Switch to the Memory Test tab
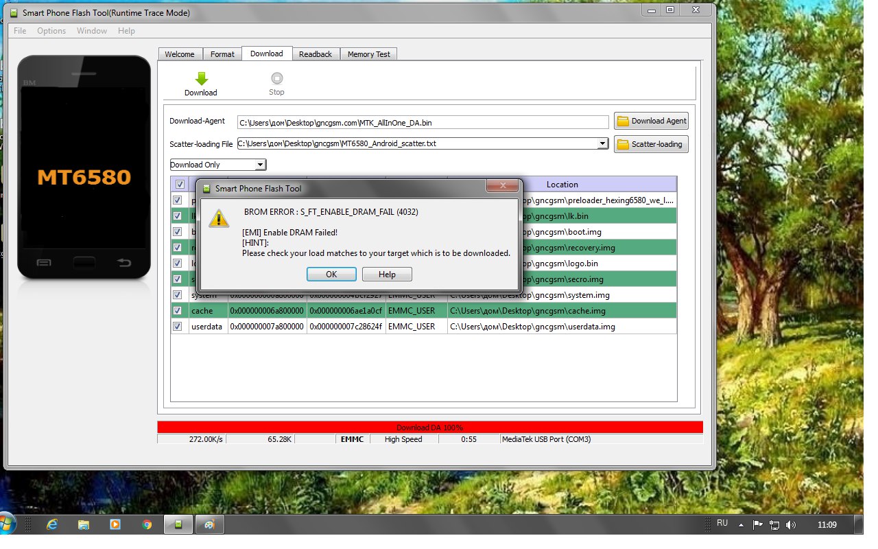This screenshot has width=878, height=549. [368, 54]
